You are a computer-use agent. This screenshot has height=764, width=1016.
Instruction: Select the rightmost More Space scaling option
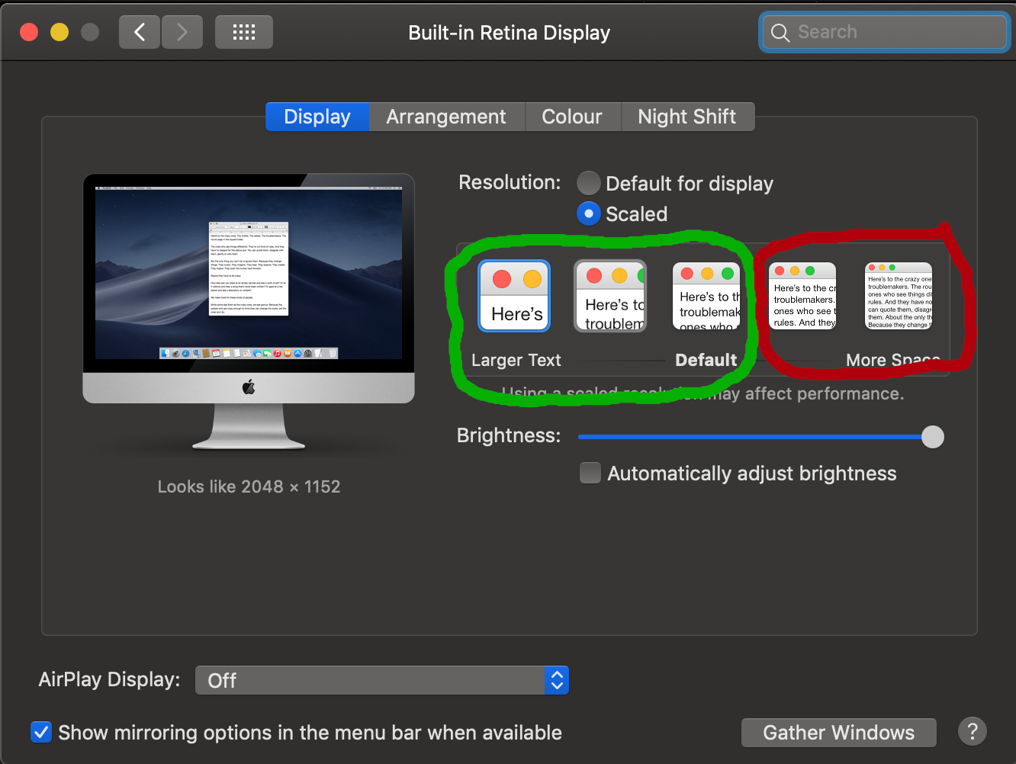pos(898,296)
